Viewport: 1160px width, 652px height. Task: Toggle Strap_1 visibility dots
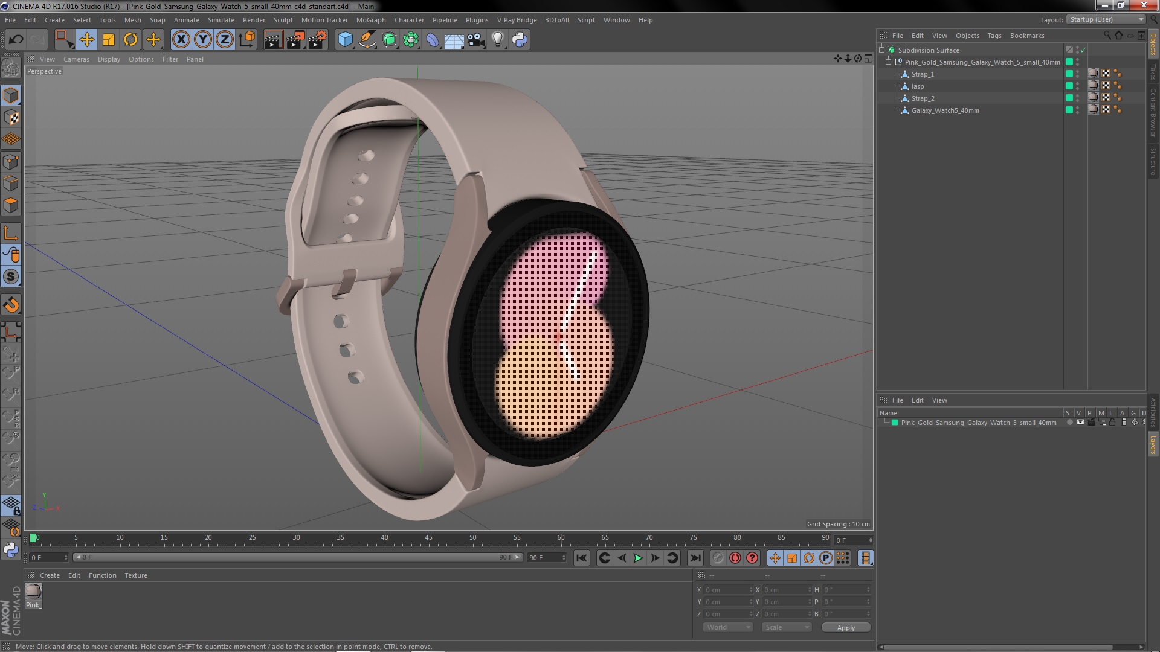(1077, 74)
